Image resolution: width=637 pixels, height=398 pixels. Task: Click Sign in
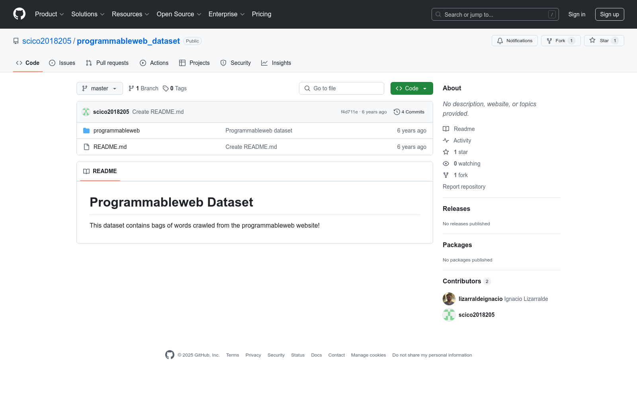coord(577,14)
